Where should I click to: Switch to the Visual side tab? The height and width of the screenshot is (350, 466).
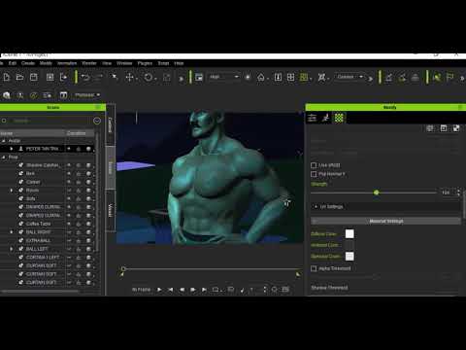[111, 211]
